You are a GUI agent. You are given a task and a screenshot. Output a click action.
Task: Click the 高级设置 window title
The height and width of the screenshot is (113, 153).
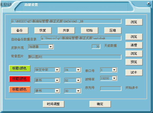(31, 5)
